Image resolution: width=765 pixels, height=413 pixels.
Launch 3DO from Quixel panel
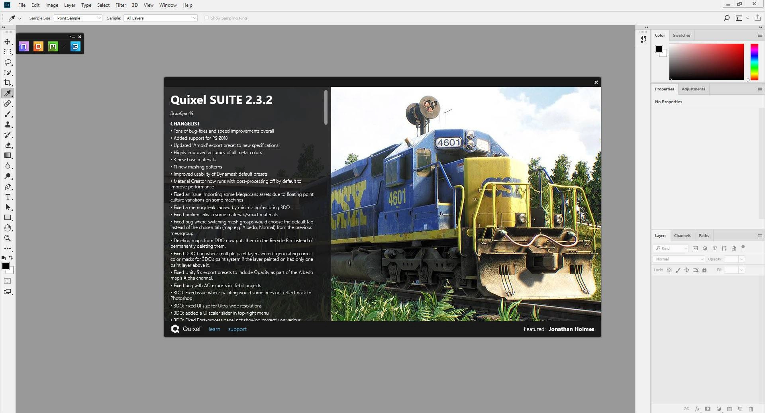click(x=75, y=47)
